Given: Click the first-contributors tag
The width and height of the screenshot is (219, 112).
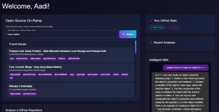Looking at the screenshot, I should pyautogui.click(x=45, y=74).
